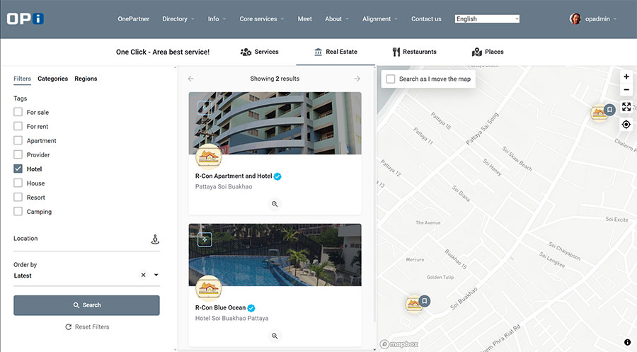
Task: Click magnifier icon under R-Con Blue Ocean
Action: click(275, 336)
